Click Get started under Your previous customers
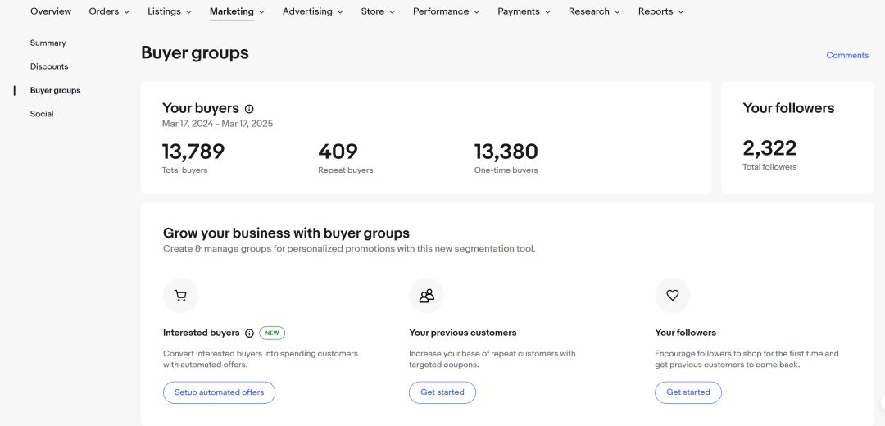 (x=442, y=392)
